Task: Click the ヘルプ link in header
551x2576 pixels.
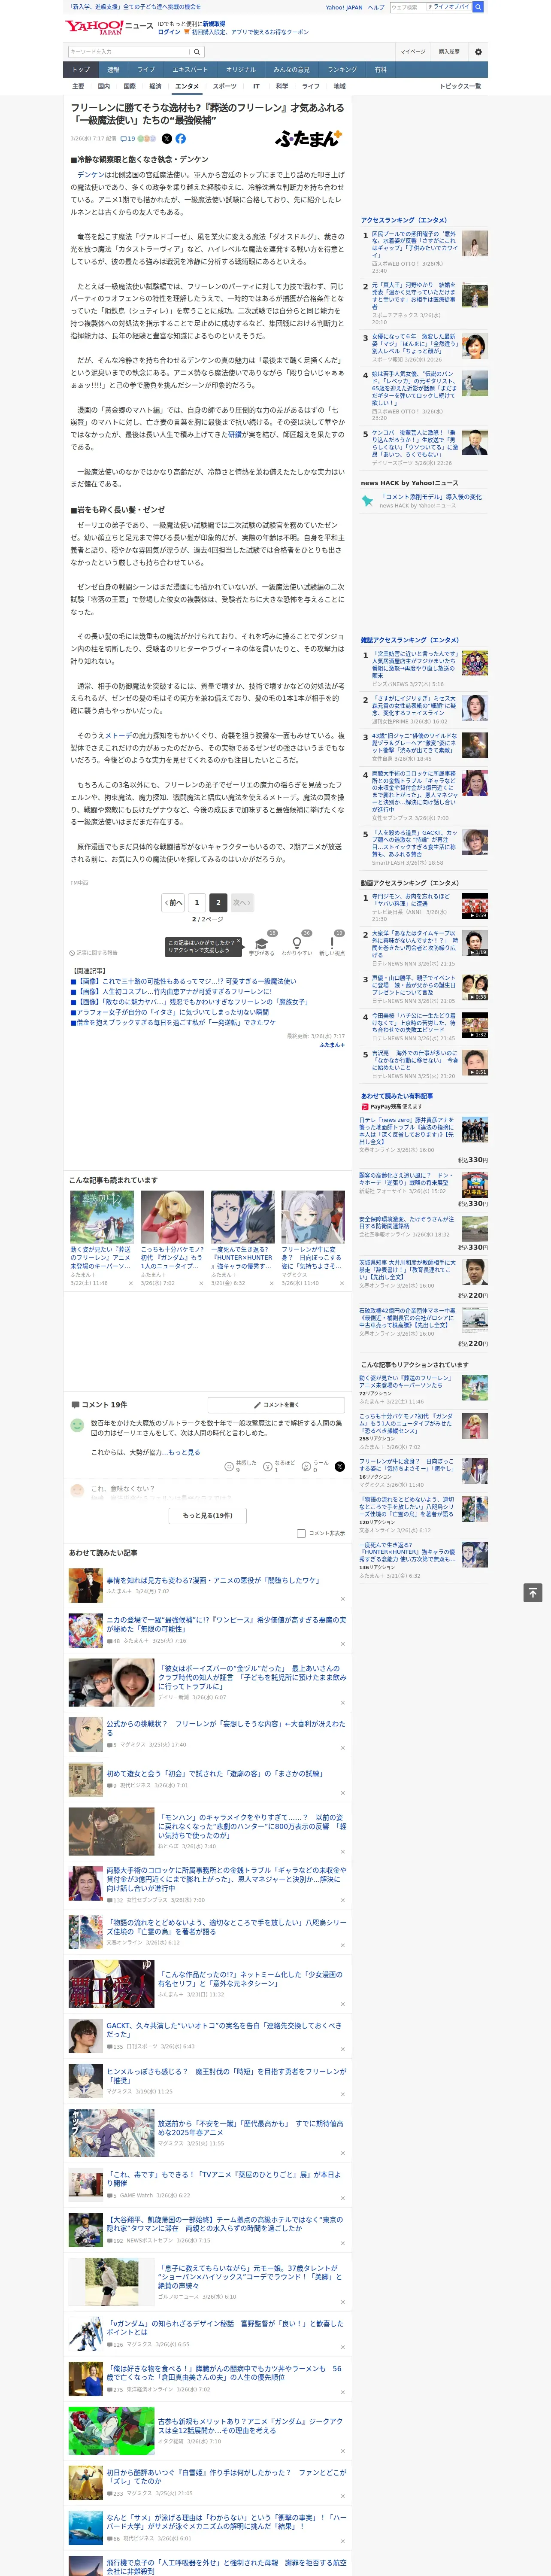Action: (x=376, y=7)
